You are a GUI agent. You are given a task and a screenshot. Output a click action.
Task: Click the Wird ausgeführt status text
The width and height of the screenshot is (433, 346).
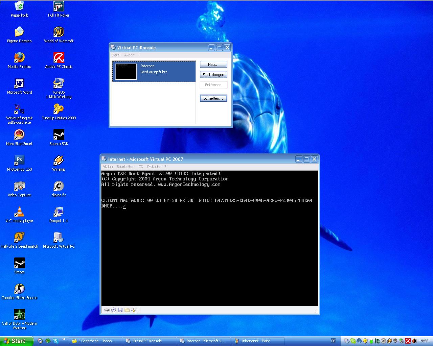[x=154, y=72]
